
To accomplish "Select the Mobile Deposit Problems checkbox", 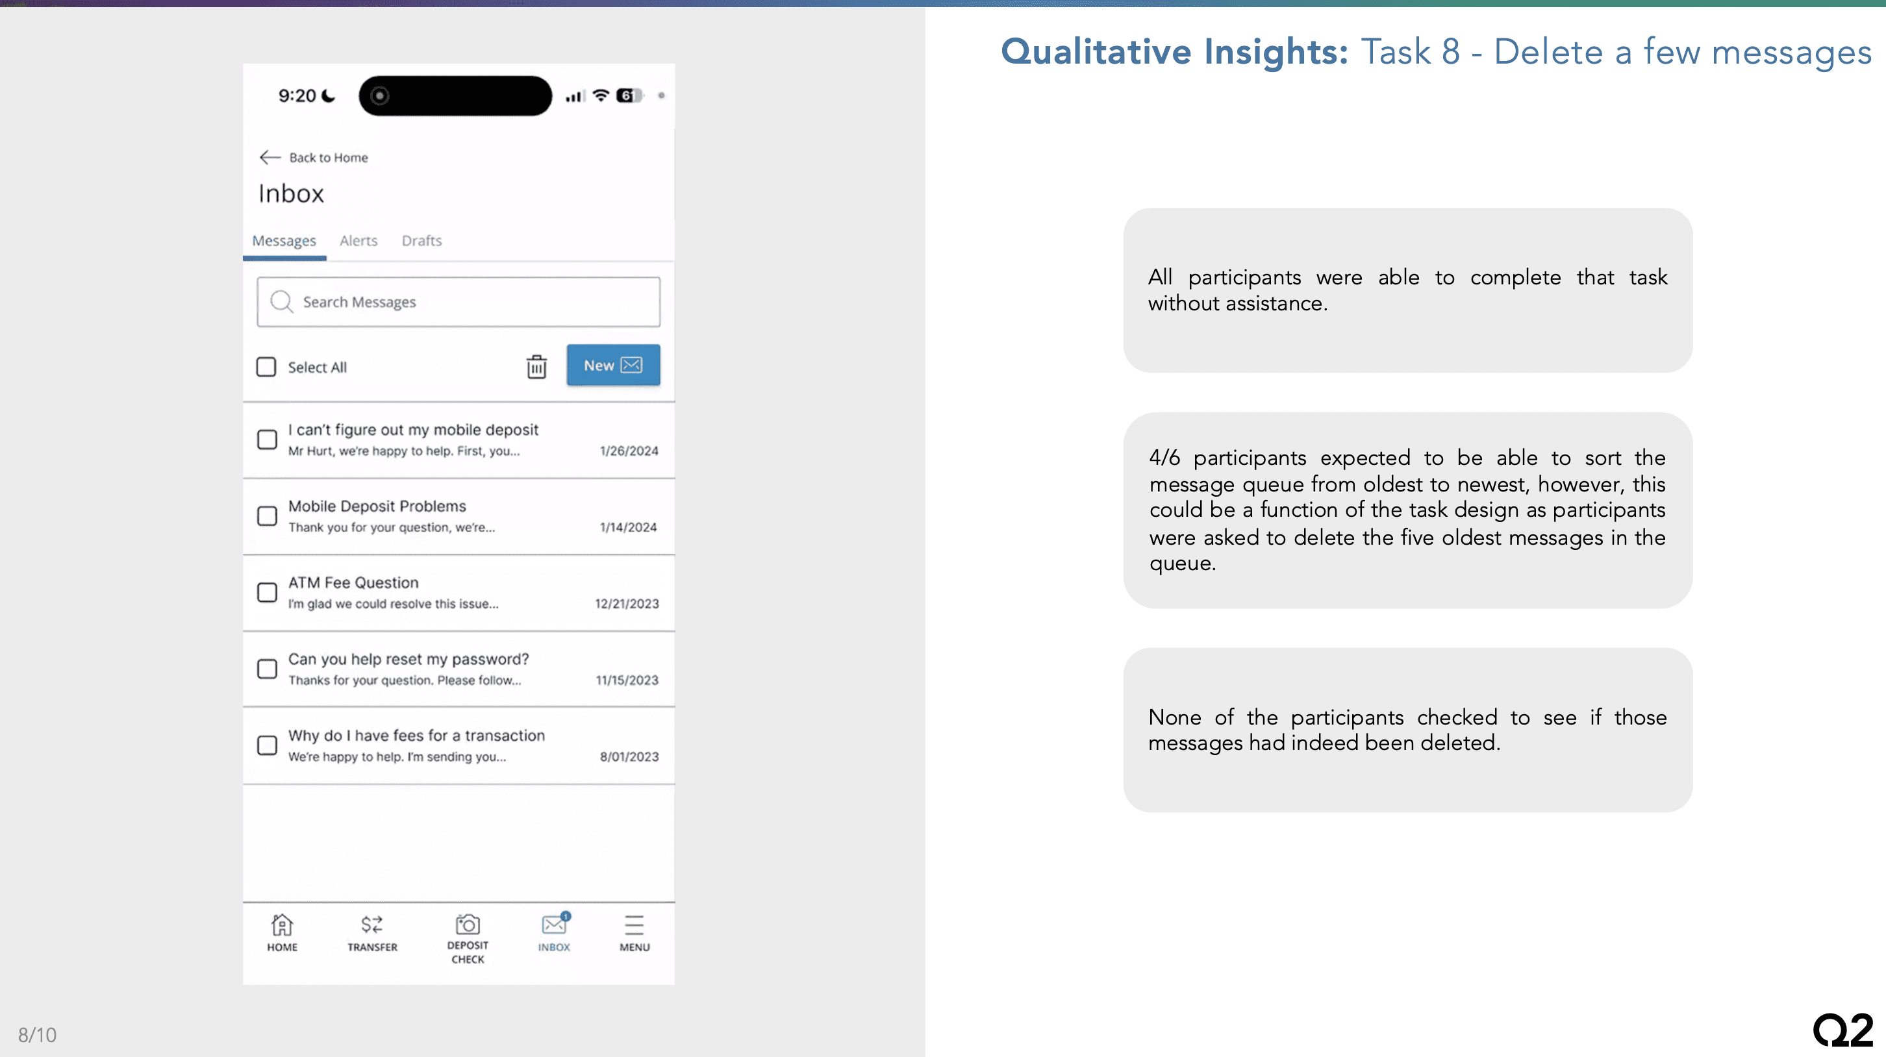I will tap(267, 516).
